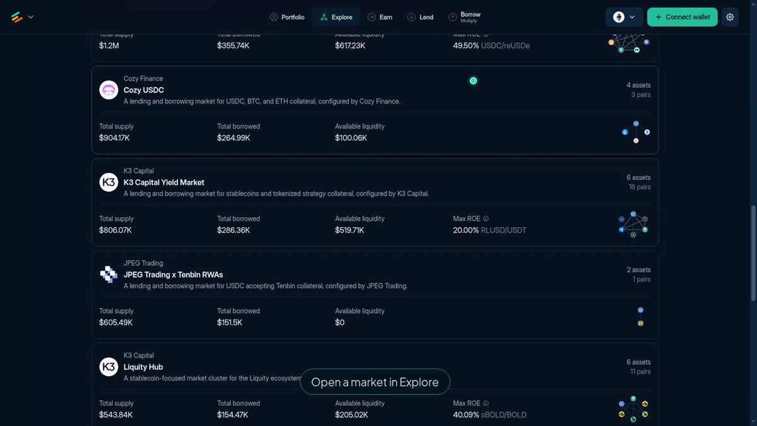Click the 20.00% RLUSD/USDT Max ROE
This screenshot has width=757, height=426.
[x=490, y=230]
